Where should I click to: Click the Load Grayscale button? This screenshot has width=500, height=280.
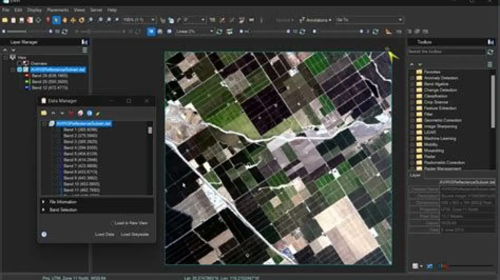click(135, 234)
